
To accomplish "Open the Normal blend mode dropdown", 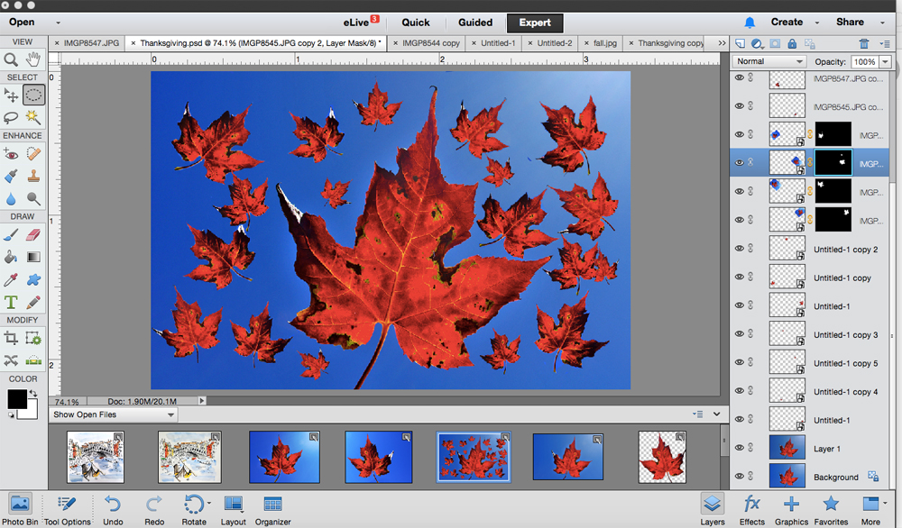I will click(769, 61).
